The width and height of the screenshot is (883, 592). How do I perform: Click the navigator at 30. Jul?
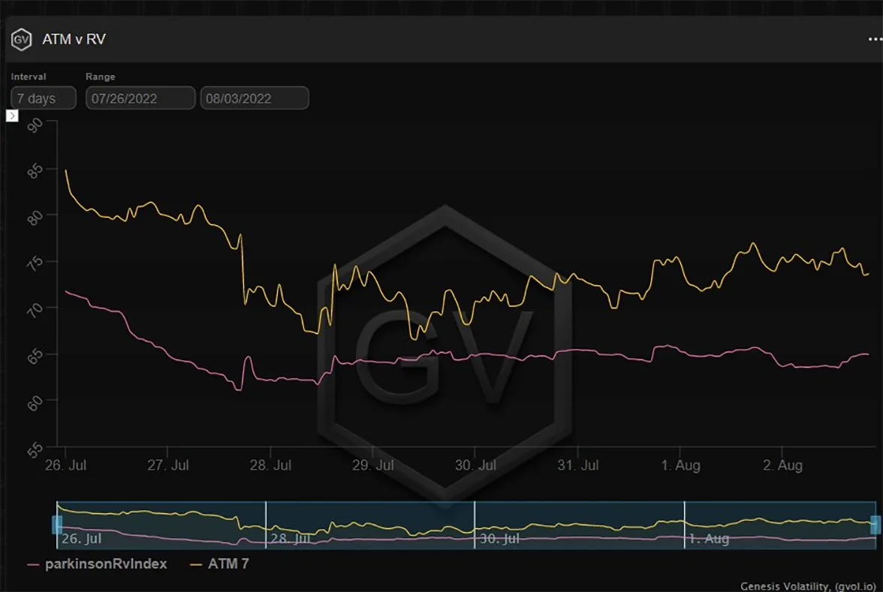pyautogui.click(x=499, y=539)
